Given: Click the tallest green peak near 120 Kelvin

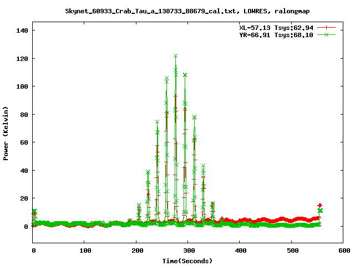Looking at the screenshot, I should click(175, 55).
